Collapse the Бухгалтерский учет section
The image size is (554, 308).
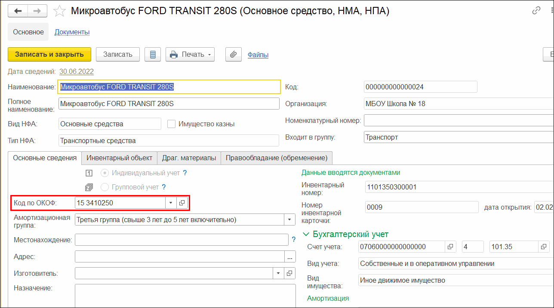[306, 234]
